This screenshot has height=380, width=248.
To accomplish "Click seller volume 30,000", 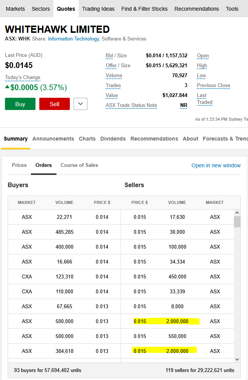I will pos(177,232).
